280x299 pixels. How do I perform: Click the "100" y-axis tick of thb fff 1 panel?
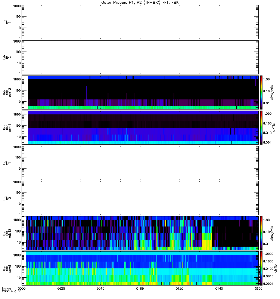pos(18,16)
